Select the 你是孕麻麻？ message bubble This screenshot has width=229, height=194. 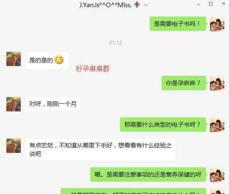point(184,83)
